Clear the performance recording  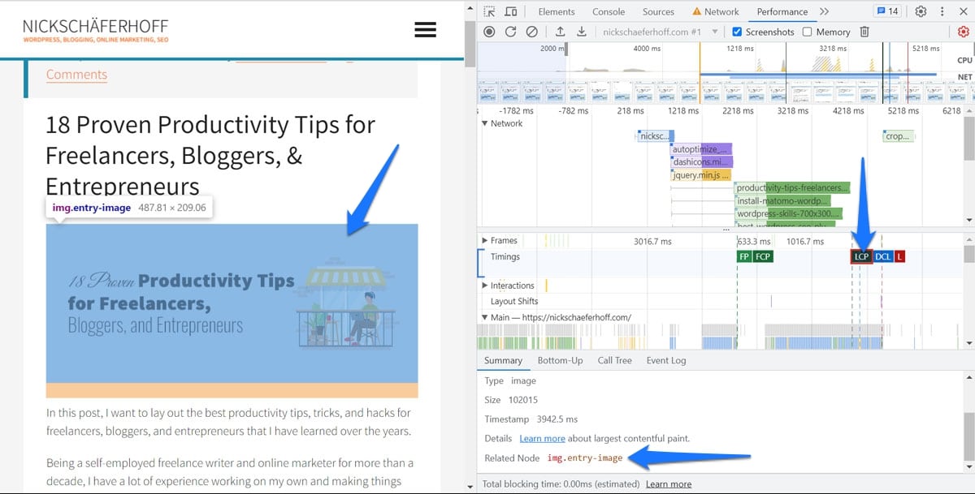531,32
